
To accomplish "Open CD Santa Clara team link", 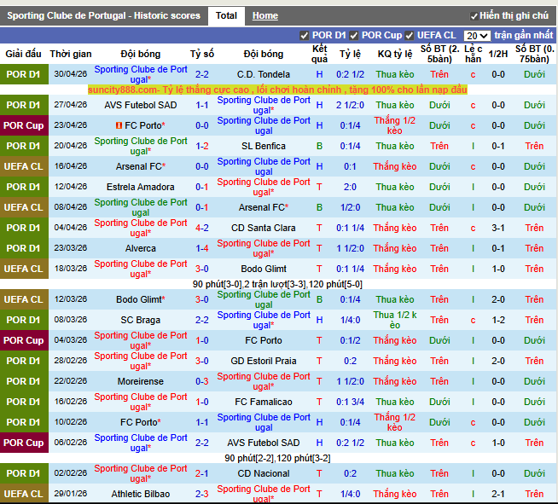I will tap(264, 228).
